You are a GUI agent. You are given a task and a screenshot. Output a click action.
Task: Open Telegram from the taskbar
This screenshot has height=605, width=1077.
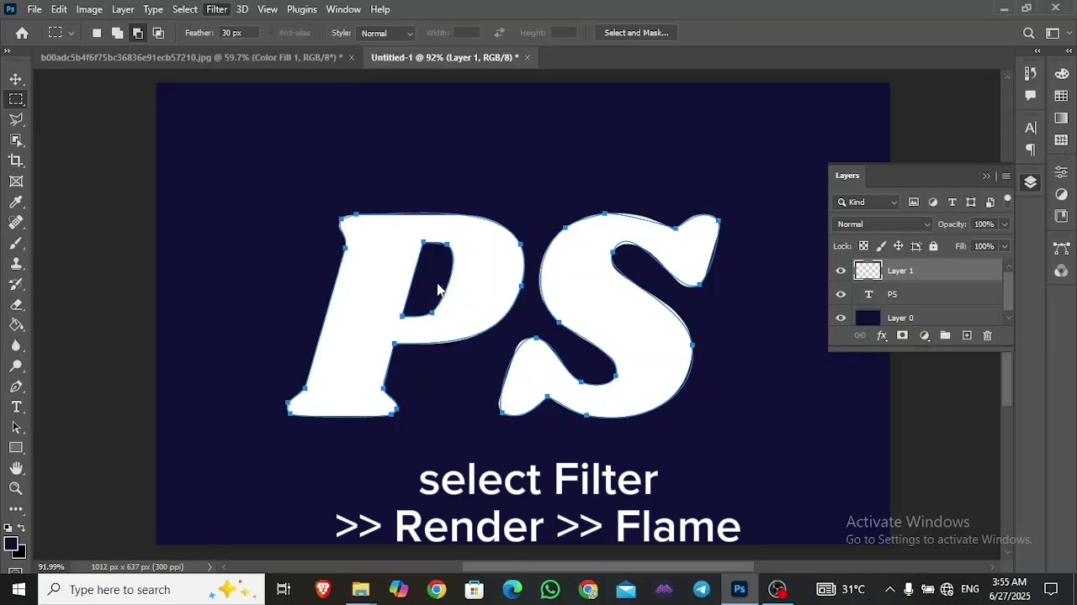tap(702, 590)
